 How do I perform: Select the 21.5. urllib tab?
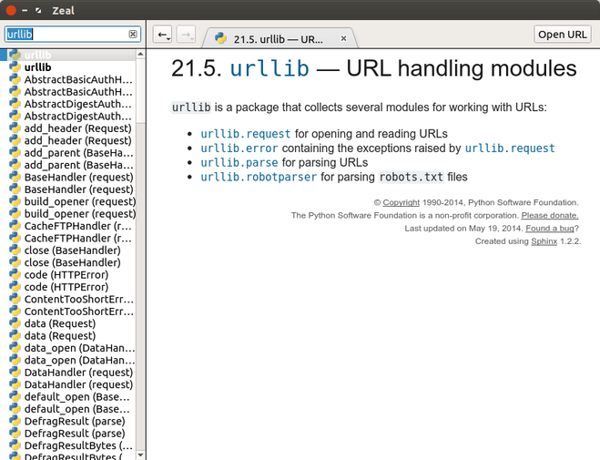click(278, 39)
